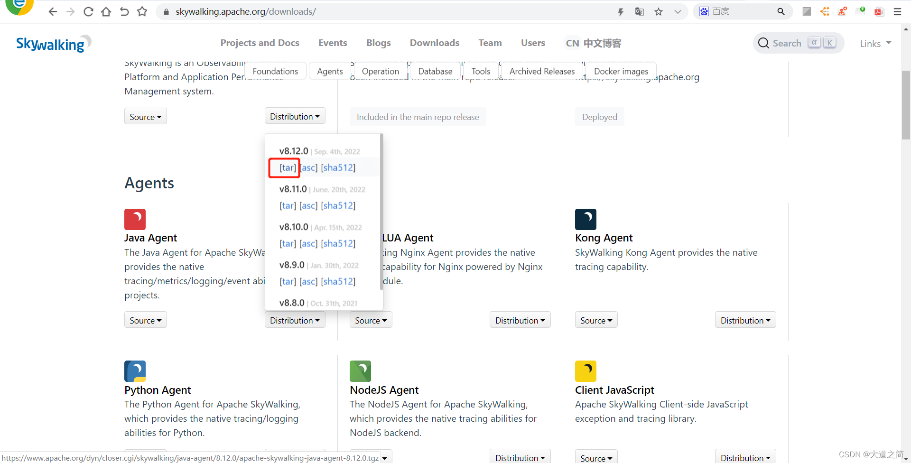
Task: Open Projects and Docs menu
Action: click(260, 43)
